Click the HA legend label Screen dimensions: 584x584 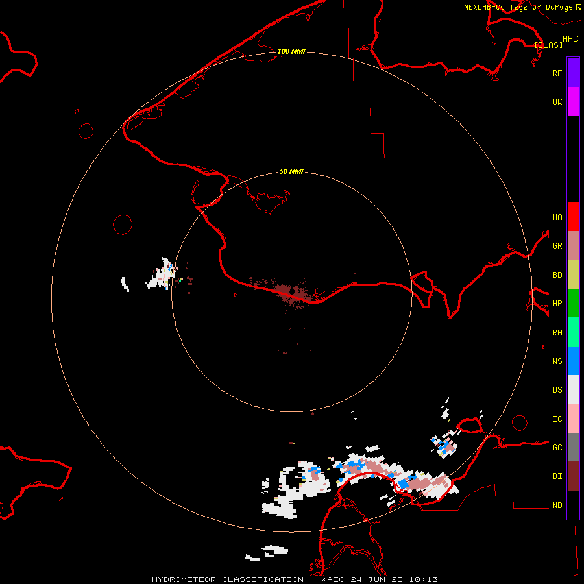557,217
